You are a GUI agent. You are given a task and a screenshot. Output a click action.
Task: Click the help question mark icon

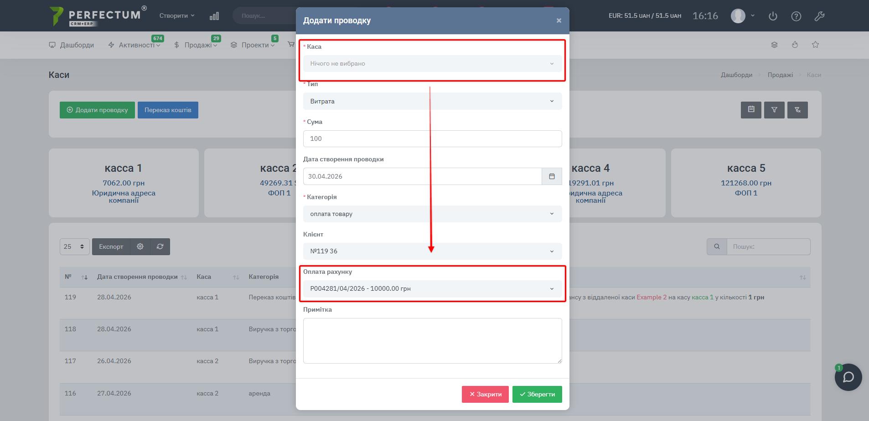click(x=796, y=16)
